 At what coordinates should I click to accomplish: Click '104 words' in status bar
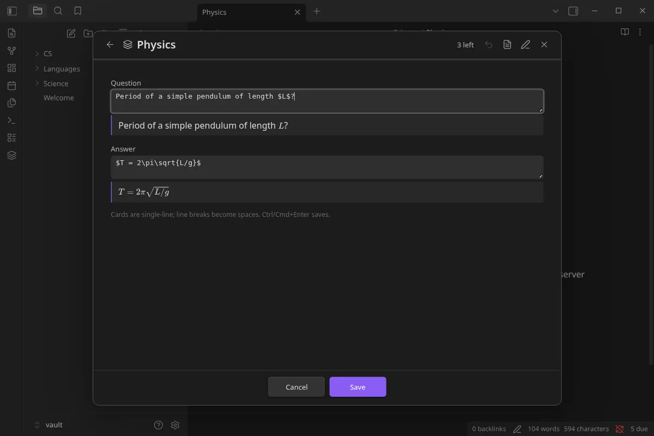[x=543, y=429]
